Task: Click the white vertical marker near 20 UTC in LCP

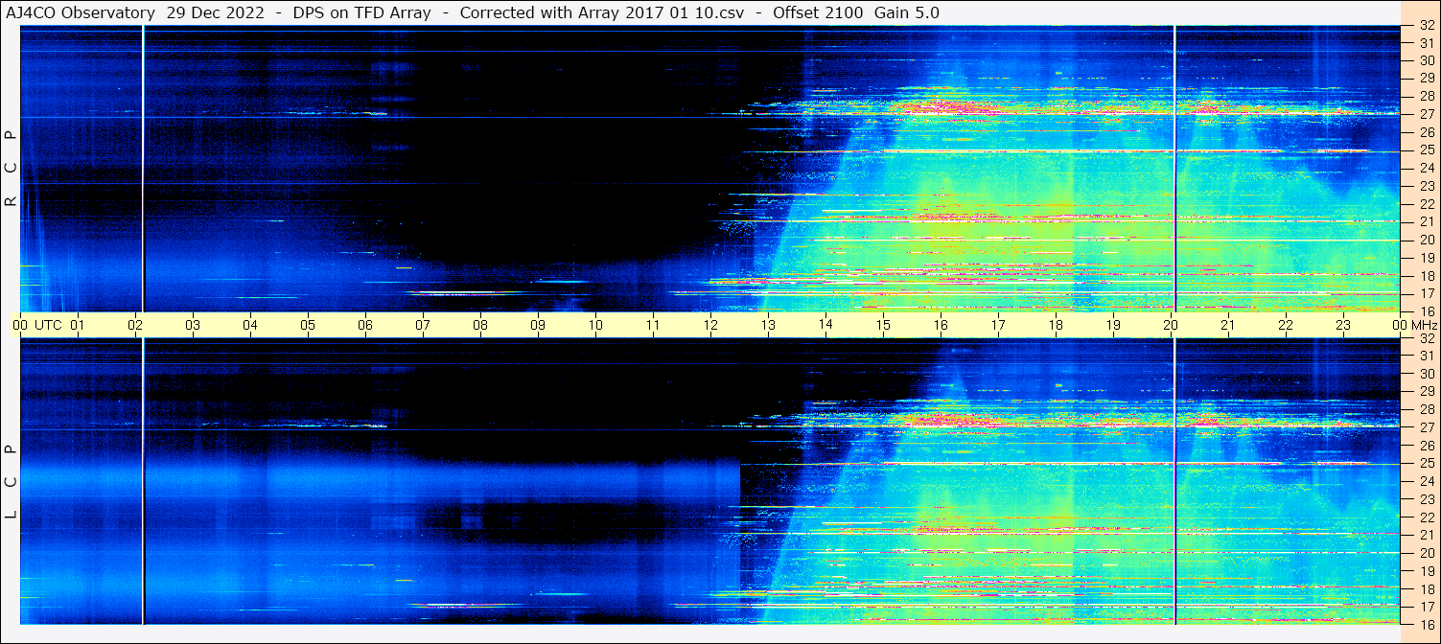Action: (1174, 481)
